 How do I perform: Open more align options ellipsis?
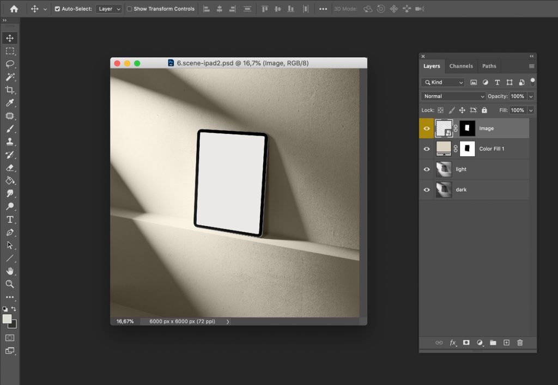[x=323, y=9]
